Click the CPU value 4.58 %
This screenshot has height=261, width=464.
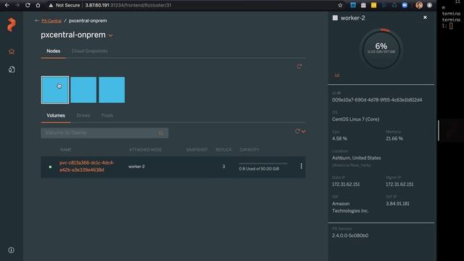pos(339,138)
